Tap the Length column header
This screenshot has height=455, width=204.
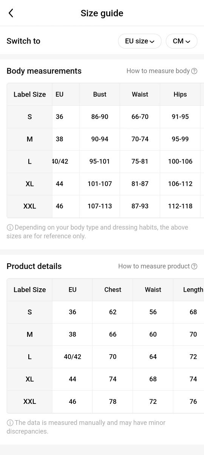pyautogui.click(x=193, y=290)
